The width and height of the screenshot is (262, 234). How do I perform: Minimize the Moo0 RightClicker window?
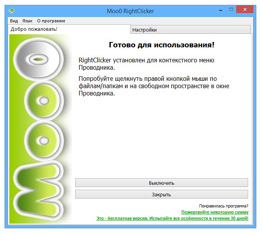coord(221,10)
